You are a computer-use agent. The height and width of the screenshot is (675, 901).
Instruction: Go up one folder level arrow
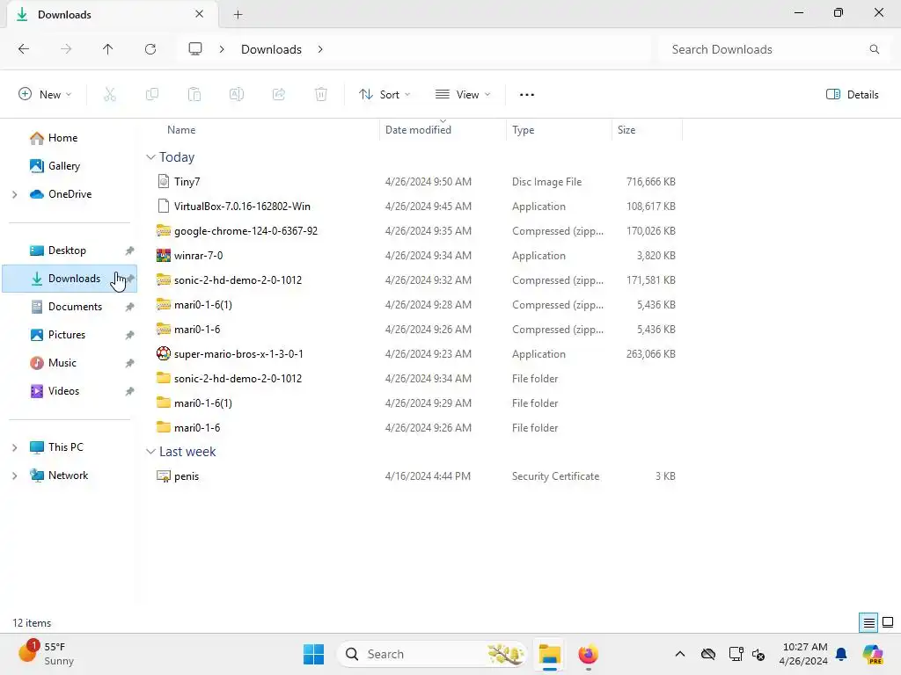click(108, 49)
